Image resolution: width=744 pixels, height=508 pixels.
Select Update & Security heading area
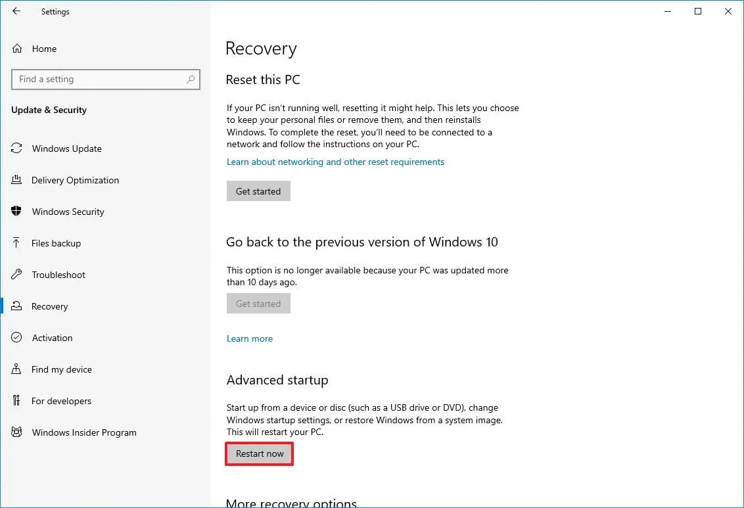click(49, 110)
